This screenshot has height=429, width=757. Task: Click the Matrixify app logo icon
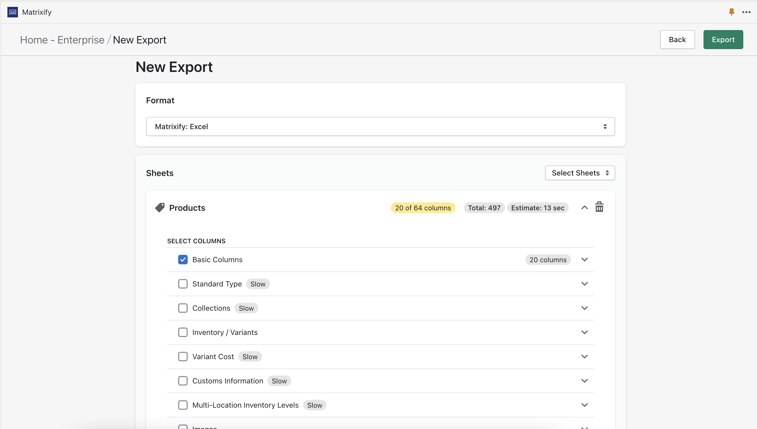tap(12, 12)
